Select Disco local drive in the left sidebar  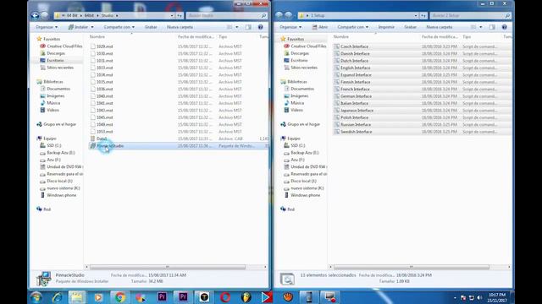click(59, 181)
